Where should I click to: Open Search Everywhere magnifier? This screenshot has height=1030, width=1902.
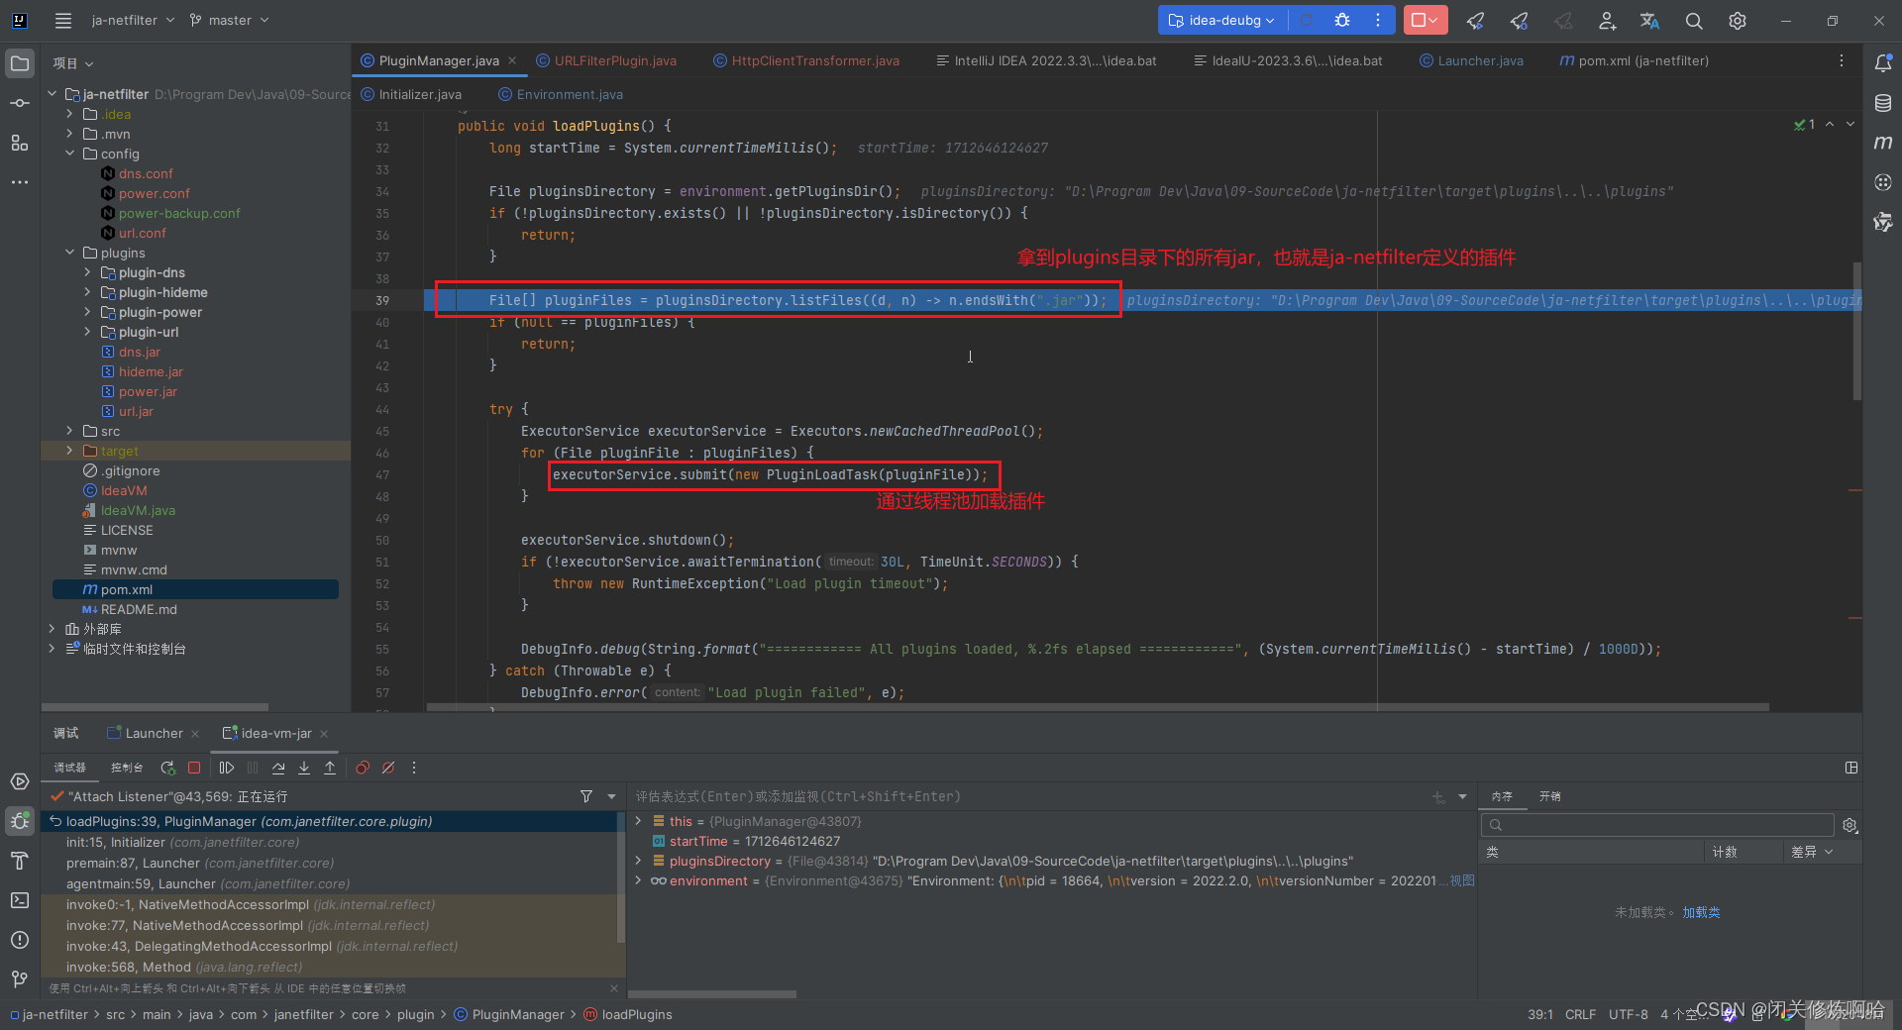(x=1694, y=20)
